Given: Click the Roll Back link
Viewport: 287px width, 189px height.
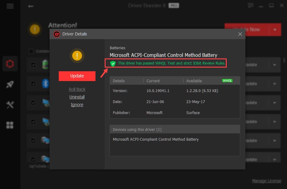Looking at the screenshot, I should [77, 89].
